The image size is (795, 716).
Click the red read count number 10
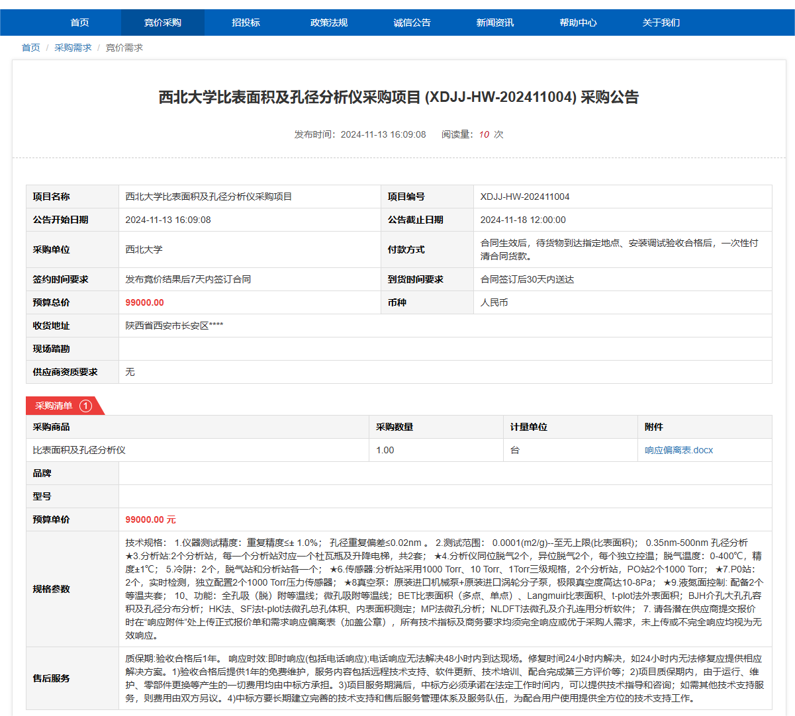pyautogui.click(x=484, y=134)
